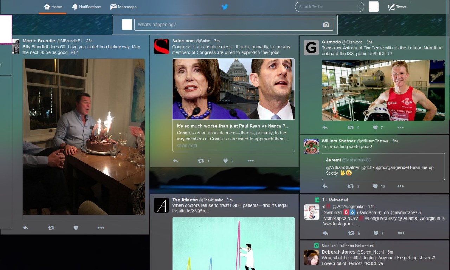The image size is (450, 270).
Task: Open the Home tab
Action: [53, 7]
